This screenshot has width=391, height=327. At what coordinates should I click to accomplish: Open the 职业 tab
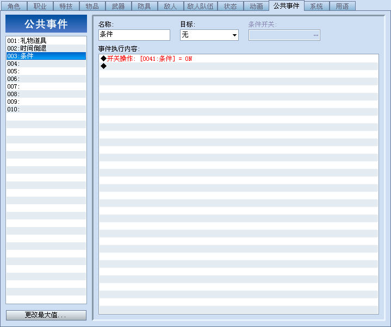(40, 6)
